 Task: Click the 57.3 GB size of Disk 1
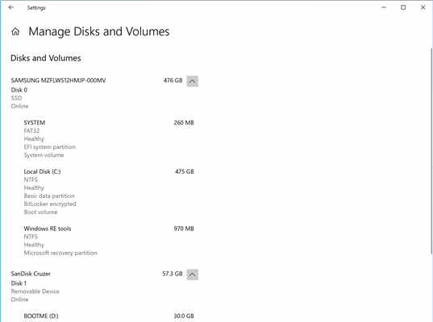(x=173, y=274)
